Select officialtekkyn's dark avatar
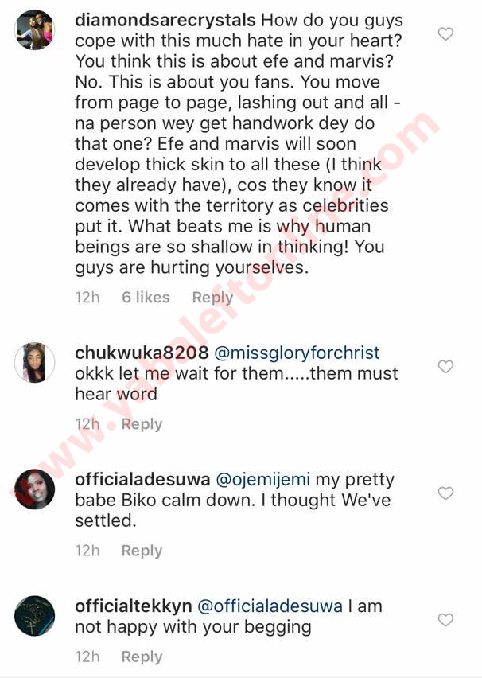Screen dimensions: 482x678 pyautogui.click(x=35, y=616)
